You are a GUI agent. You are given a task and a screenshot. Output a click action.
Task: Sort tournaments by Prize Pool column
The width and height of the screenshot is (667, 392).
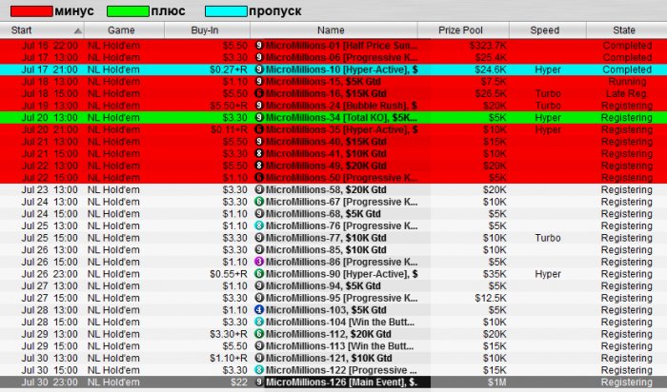pyautogui.click(x=460, y=30)
